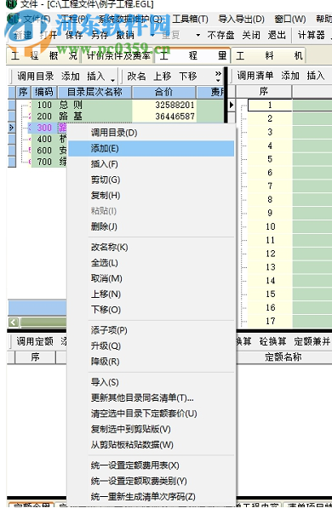Image resolution: width=332 pixels, height=514 pixels.
Task: Choose 从剪贴板粘贴数据(W)
Action: (132, 445)
